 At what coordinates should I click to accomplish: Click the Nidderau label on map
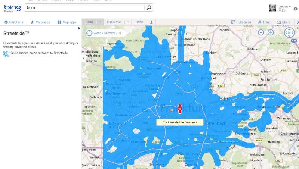253,49
